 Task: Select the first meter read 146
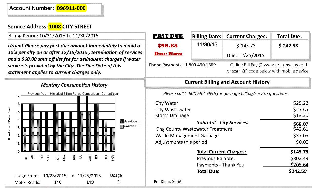coord(58,182)
